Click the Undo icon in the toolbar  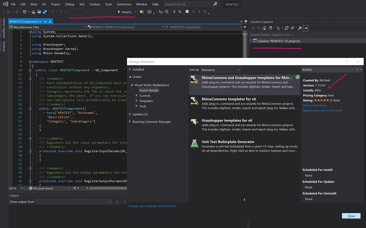click(x=52, y=12)
